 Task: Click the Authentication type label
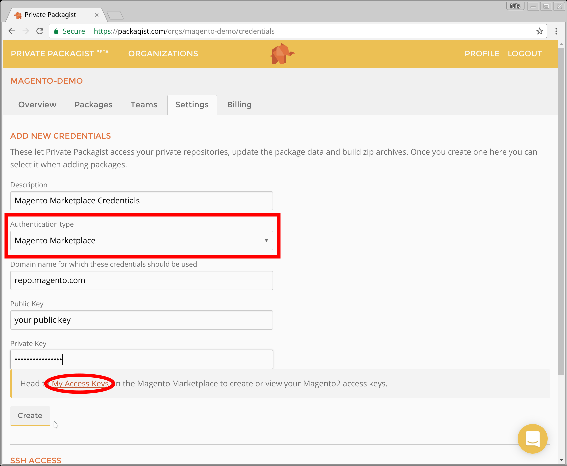[42, 224]
